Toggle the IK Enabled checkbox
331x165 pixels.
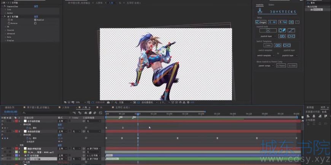(35, 20)
